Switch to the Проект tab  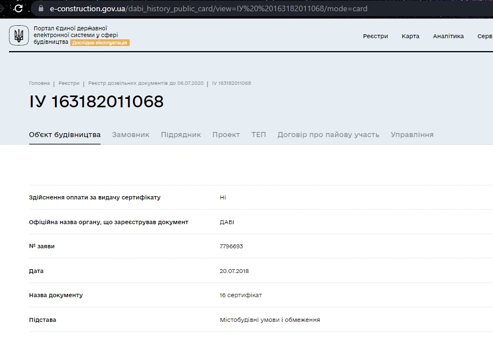pyautogui.click(x=226, y=135)
